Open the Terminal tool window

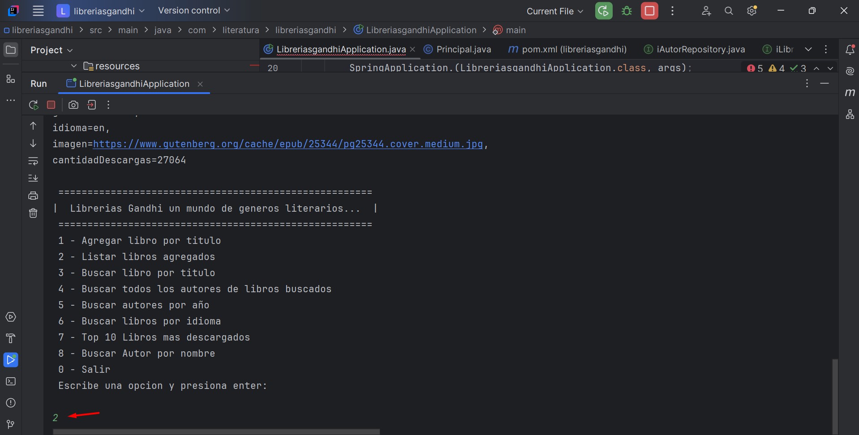tap(11, 381)
